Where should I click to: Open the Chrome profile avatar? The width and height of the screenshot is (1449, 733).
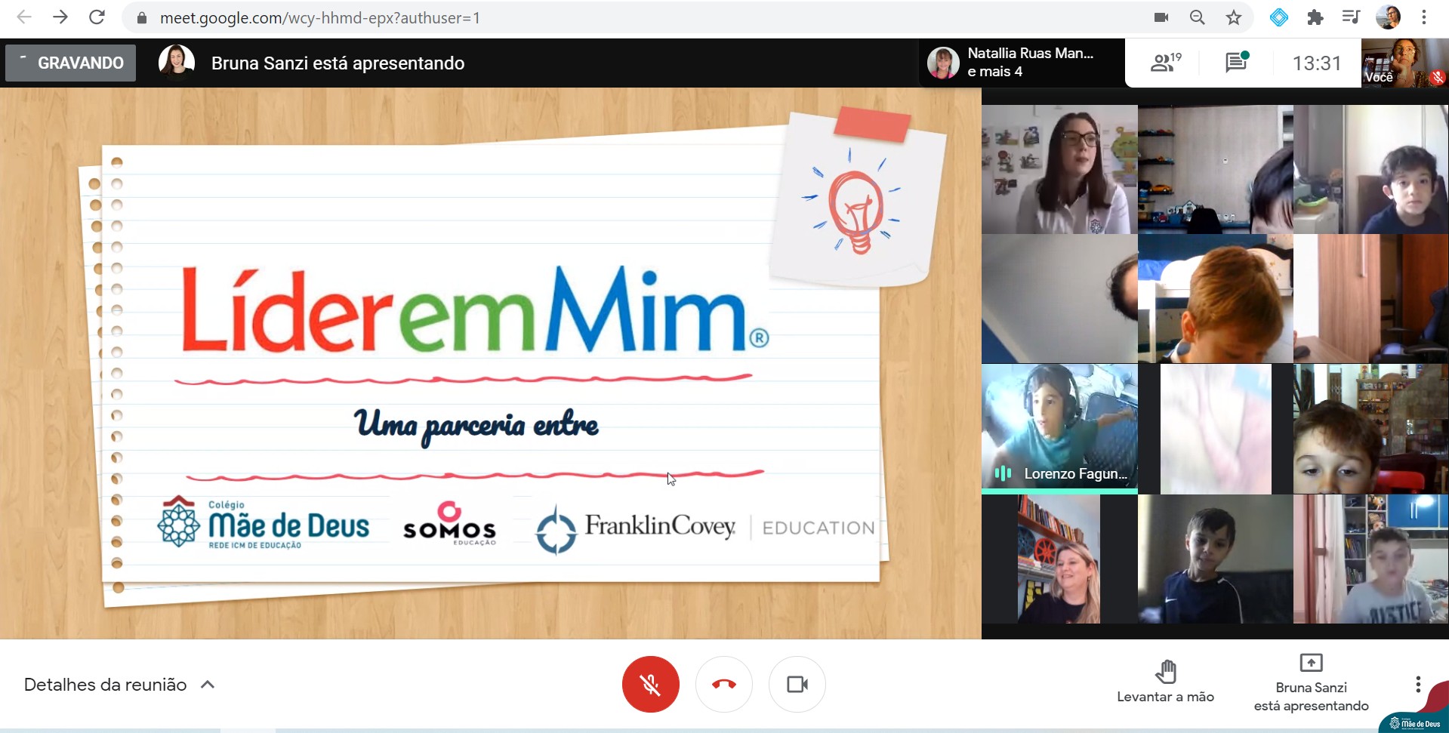point(1388,17)
